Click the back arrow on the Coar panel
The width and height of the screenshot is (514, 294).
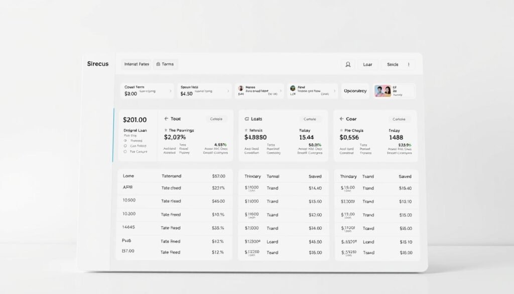coord(341,119)
